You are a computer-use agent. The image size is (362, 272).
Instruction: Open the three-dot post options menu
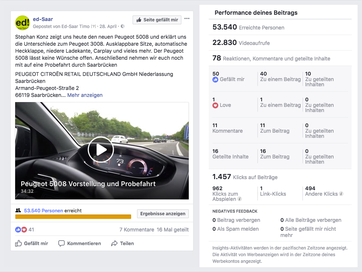point(187,18)
